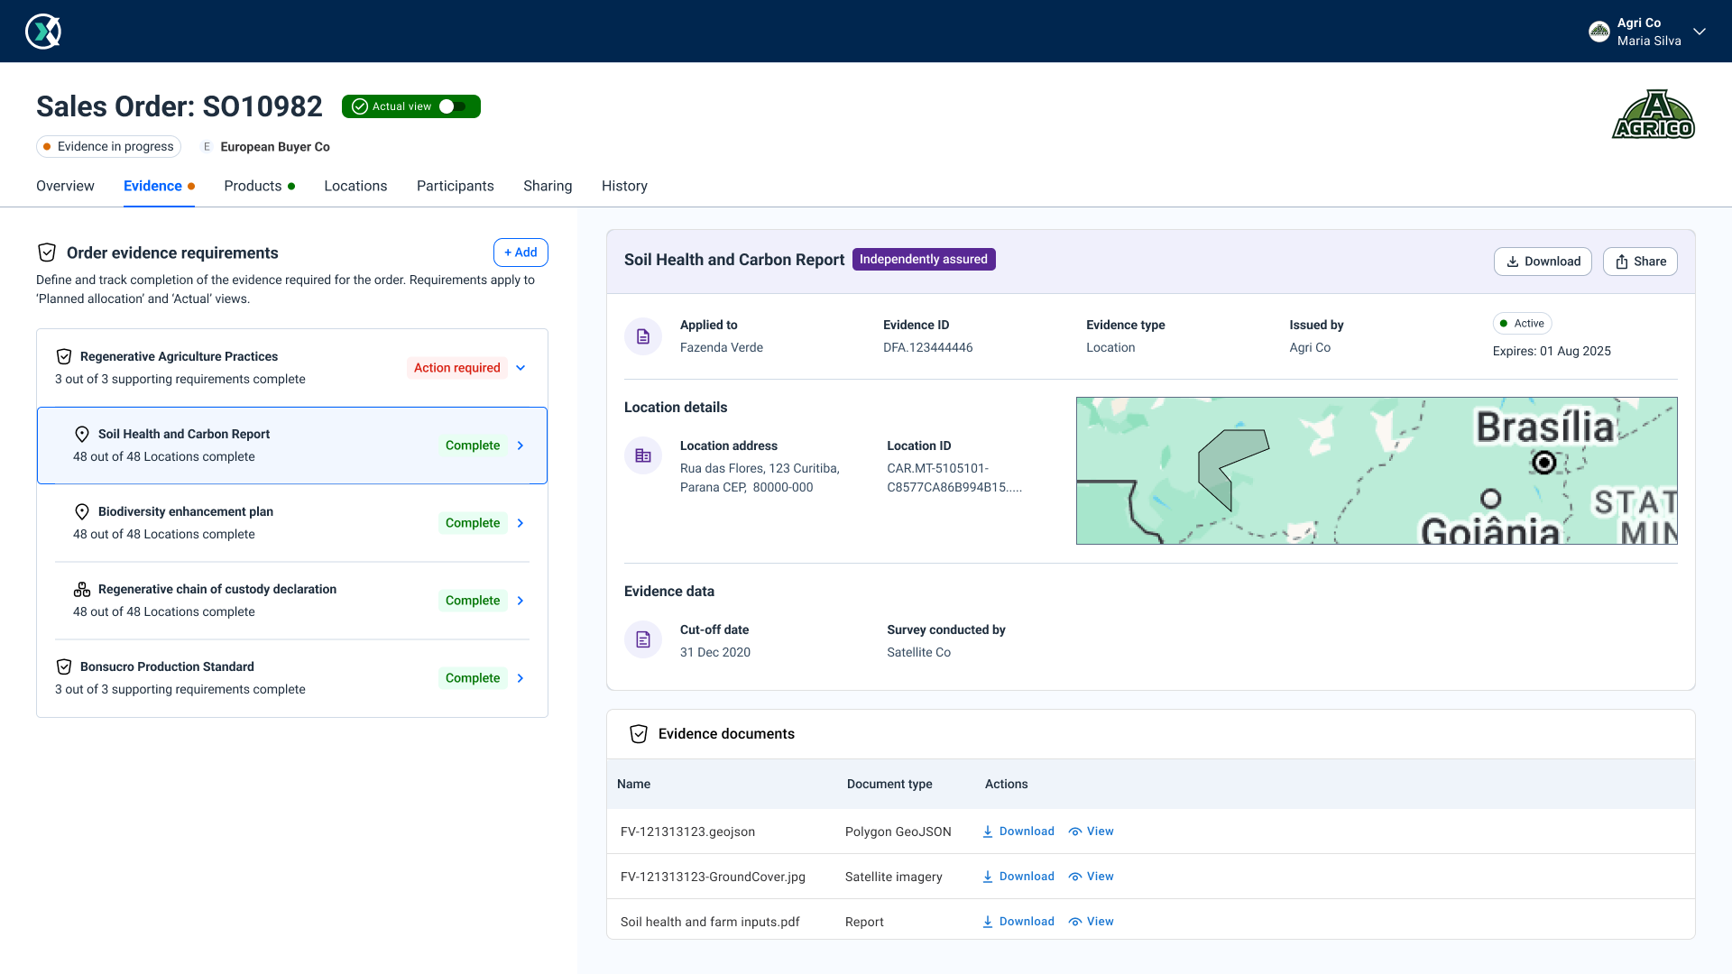Open the Locations tab

(x=355, y=186)
